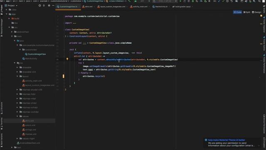Screen dimensions: 266x150
Task: Open Project panel settings gear
Action: pyautogui.click(x=49, y=5)
